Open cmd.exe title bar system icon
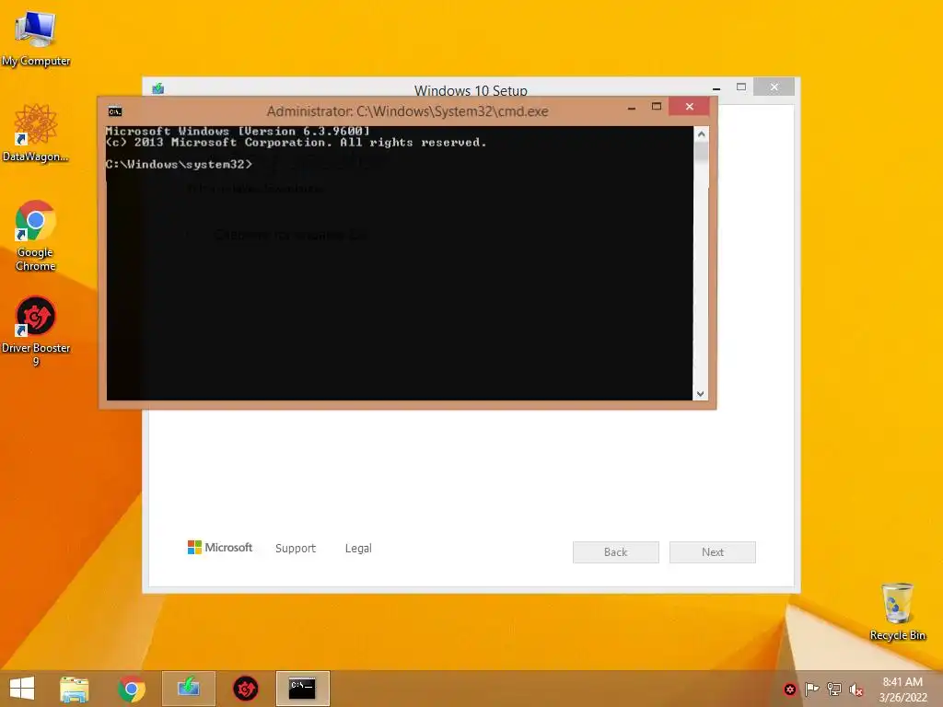Screen dimensions: 943x707 pos(115,111)
